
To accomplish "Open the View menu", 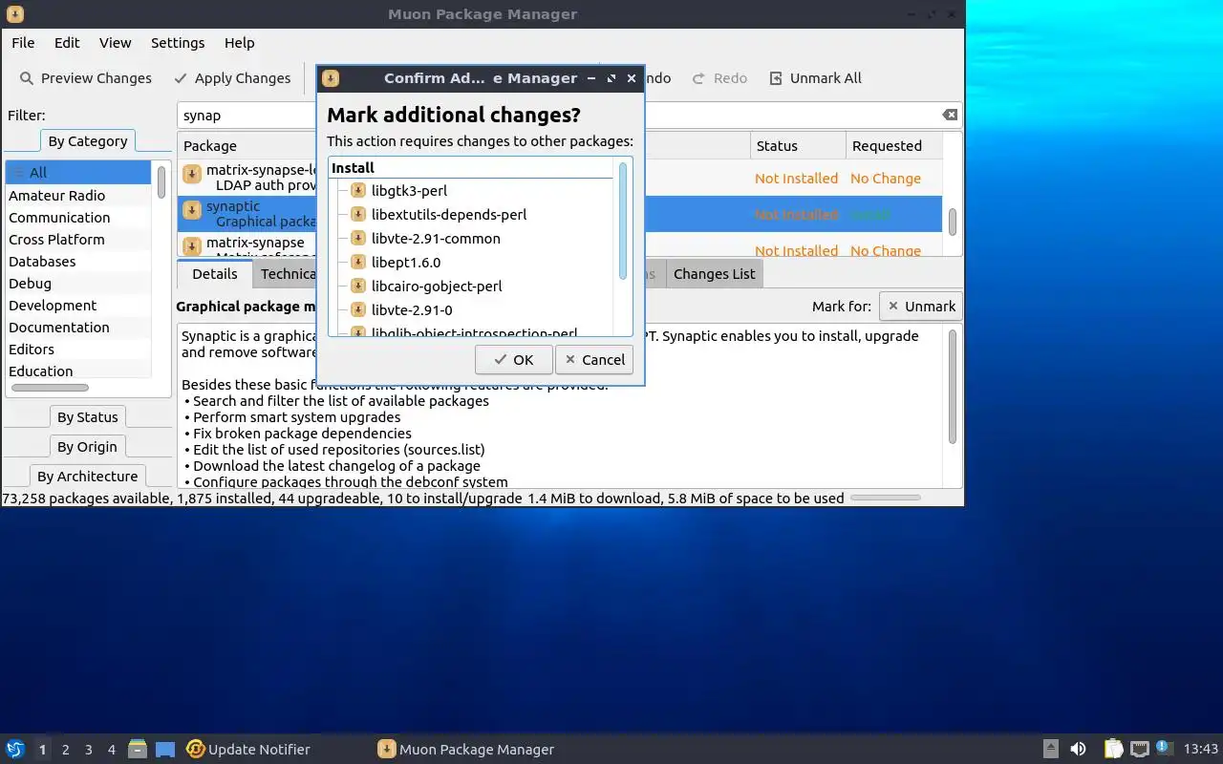I will 115,42.
